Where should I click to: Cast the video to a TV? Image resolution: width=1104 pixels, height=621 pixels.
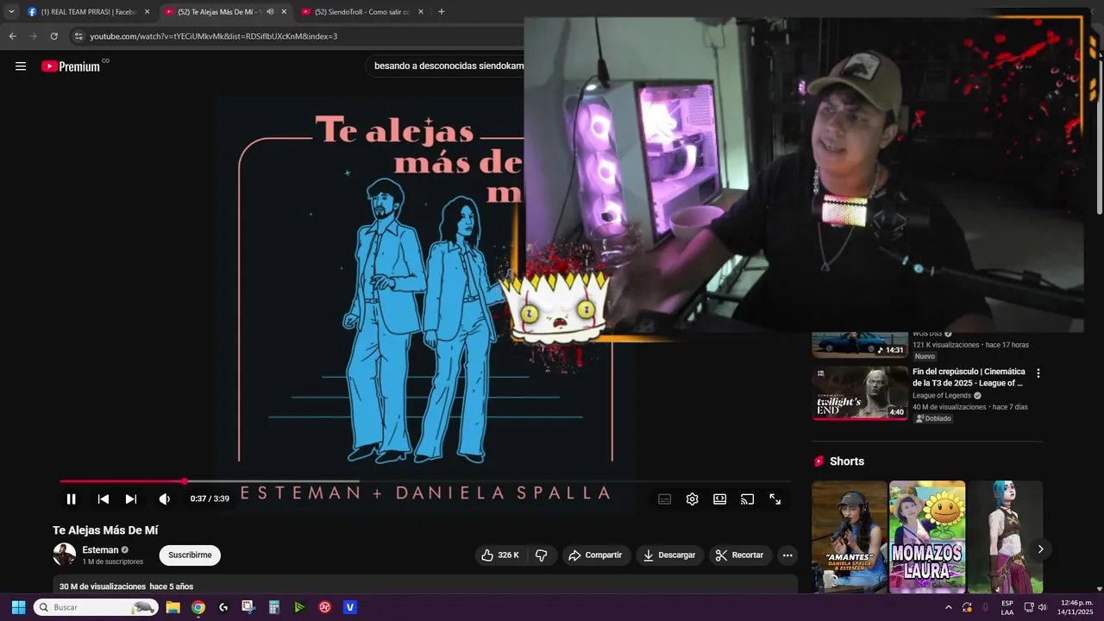747,499
